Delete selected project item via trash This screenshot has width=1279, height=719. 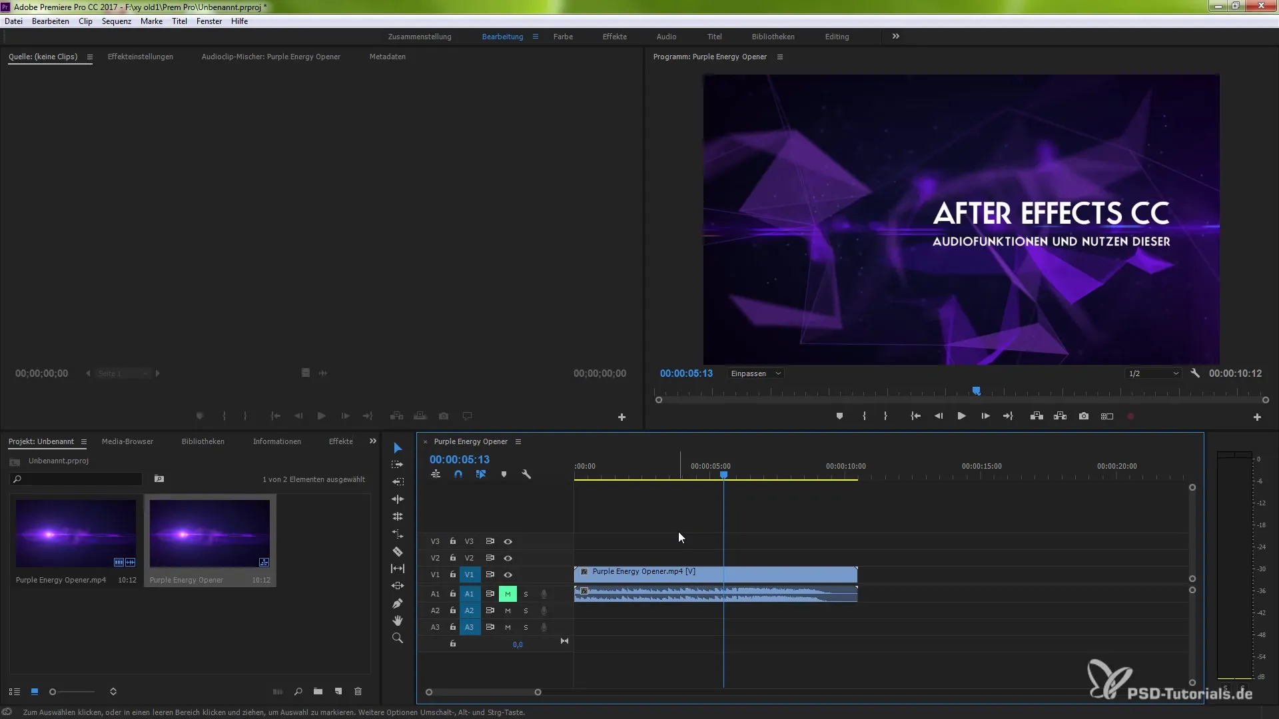[358, 692]
